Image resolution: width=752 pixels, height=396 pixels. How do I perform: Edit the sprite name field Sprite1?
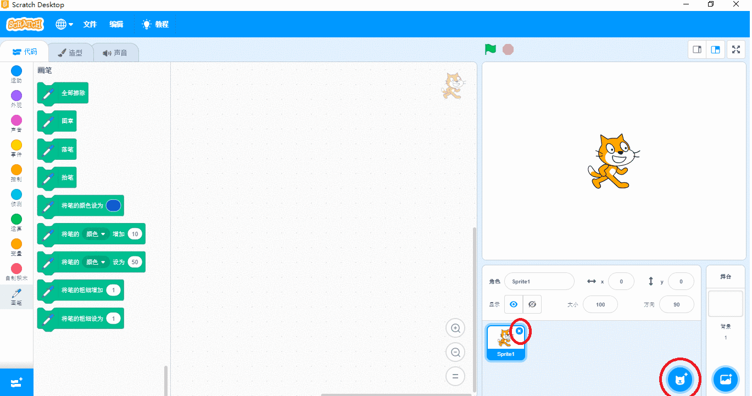(539, 282)
